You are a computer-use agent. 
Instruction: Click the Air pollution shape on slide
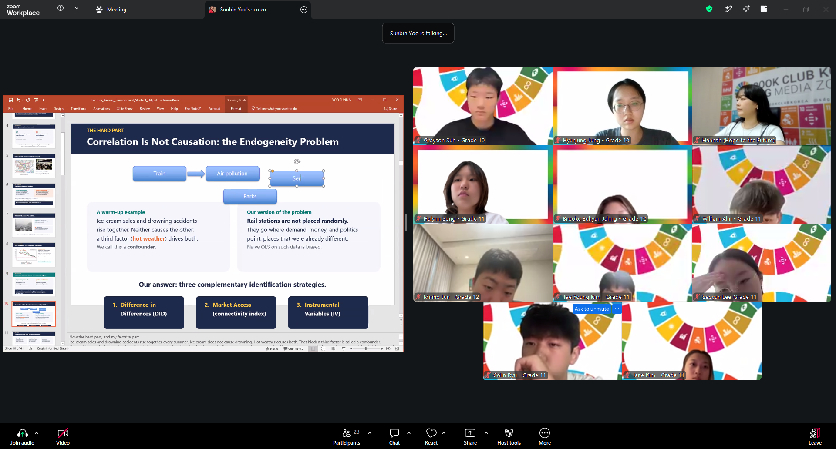(x=233, y=174)
